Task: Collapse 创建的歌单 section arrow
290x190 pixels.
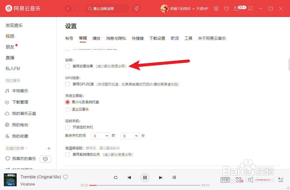Action: point(26,148)
